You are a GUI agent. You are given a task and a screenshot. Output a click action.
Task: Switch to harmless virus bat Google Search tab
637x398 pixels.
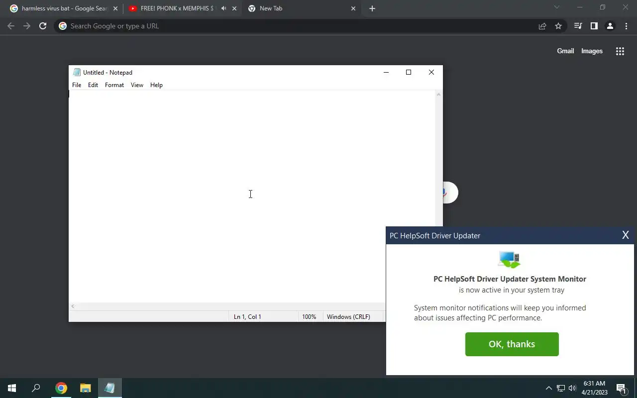(x=64, y=8)
